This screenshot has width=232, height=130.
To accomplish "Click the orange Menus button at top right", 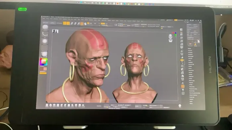I will tap(176, 20).
